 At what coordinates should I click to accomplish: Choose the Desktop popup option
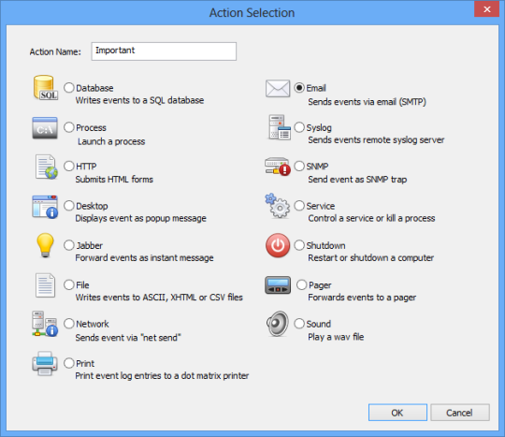[x=69, y=206]
